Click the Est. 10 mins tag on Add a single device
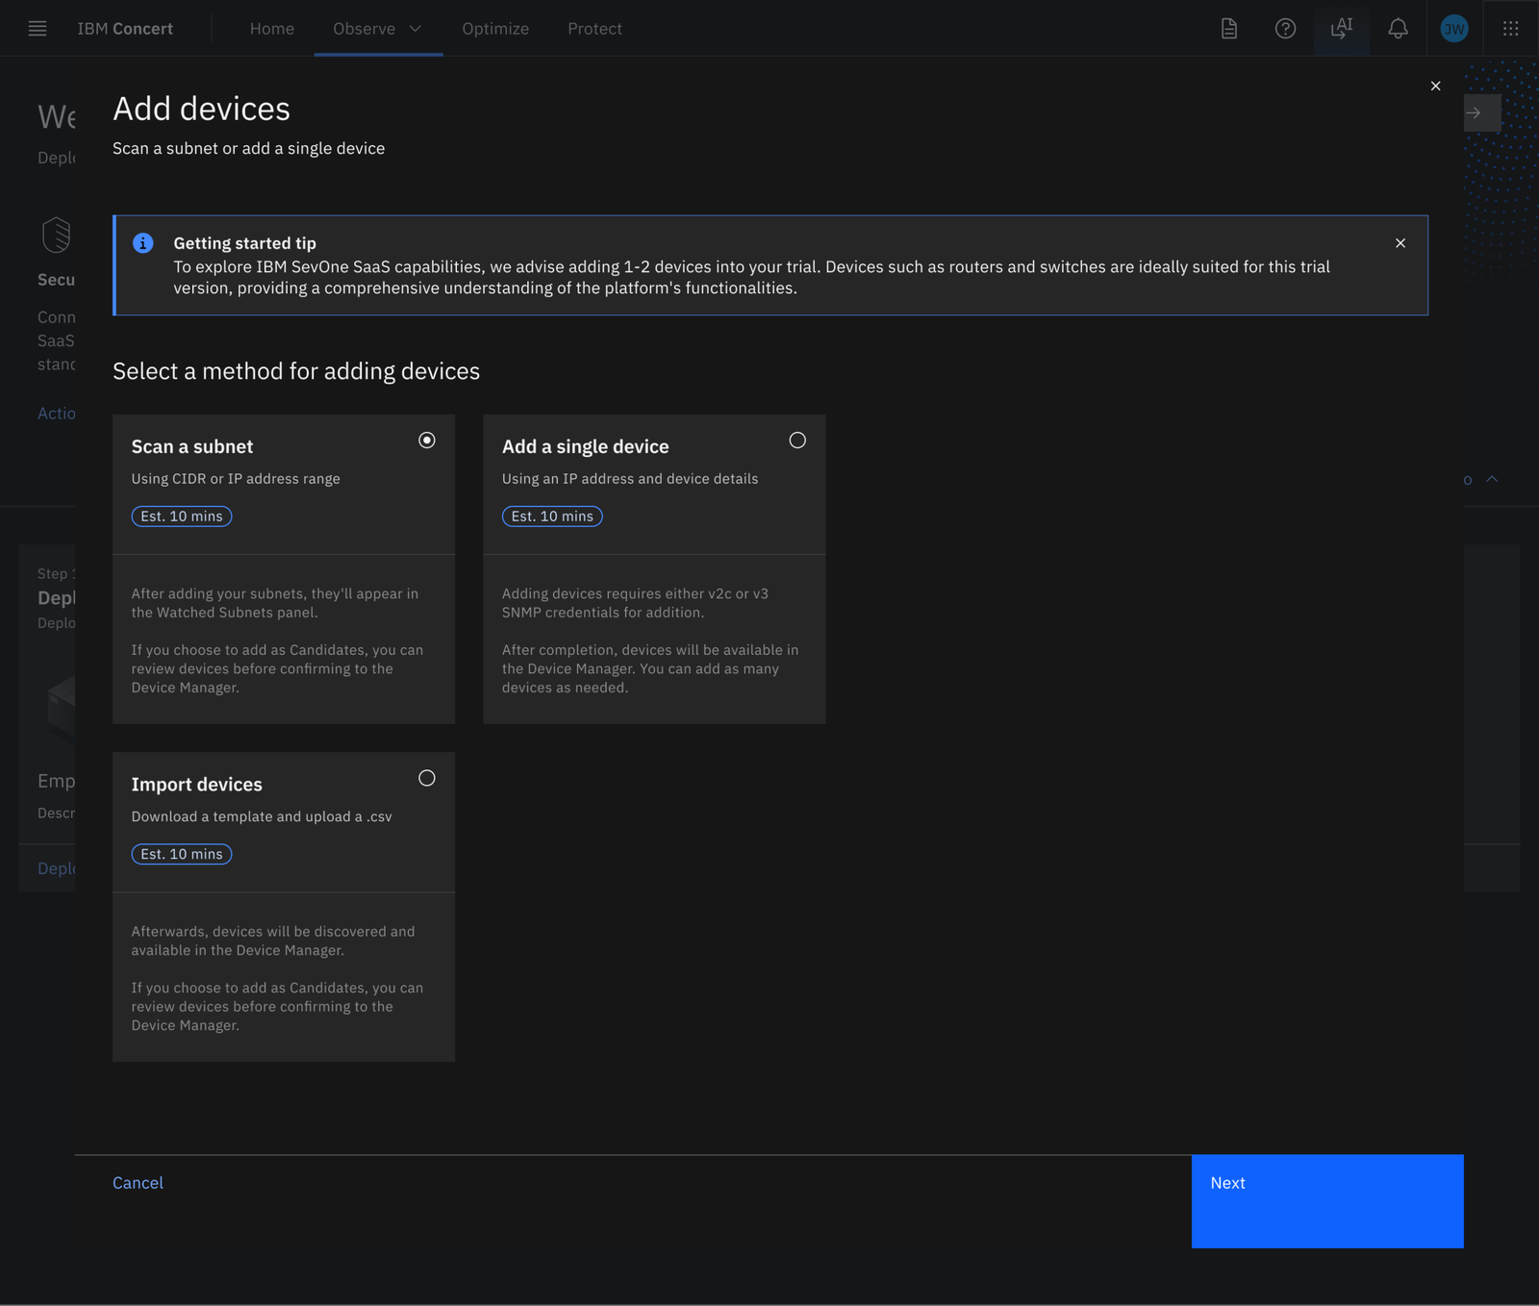This screenshot has height=1306, width=1539. pyautogui.click(x=552, y=516)
